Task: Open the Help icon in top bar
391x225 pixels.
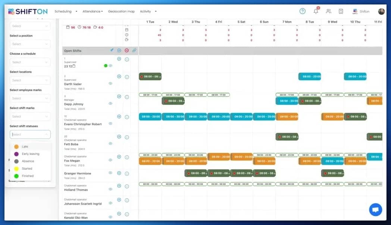Action: (x=302, y=11)
